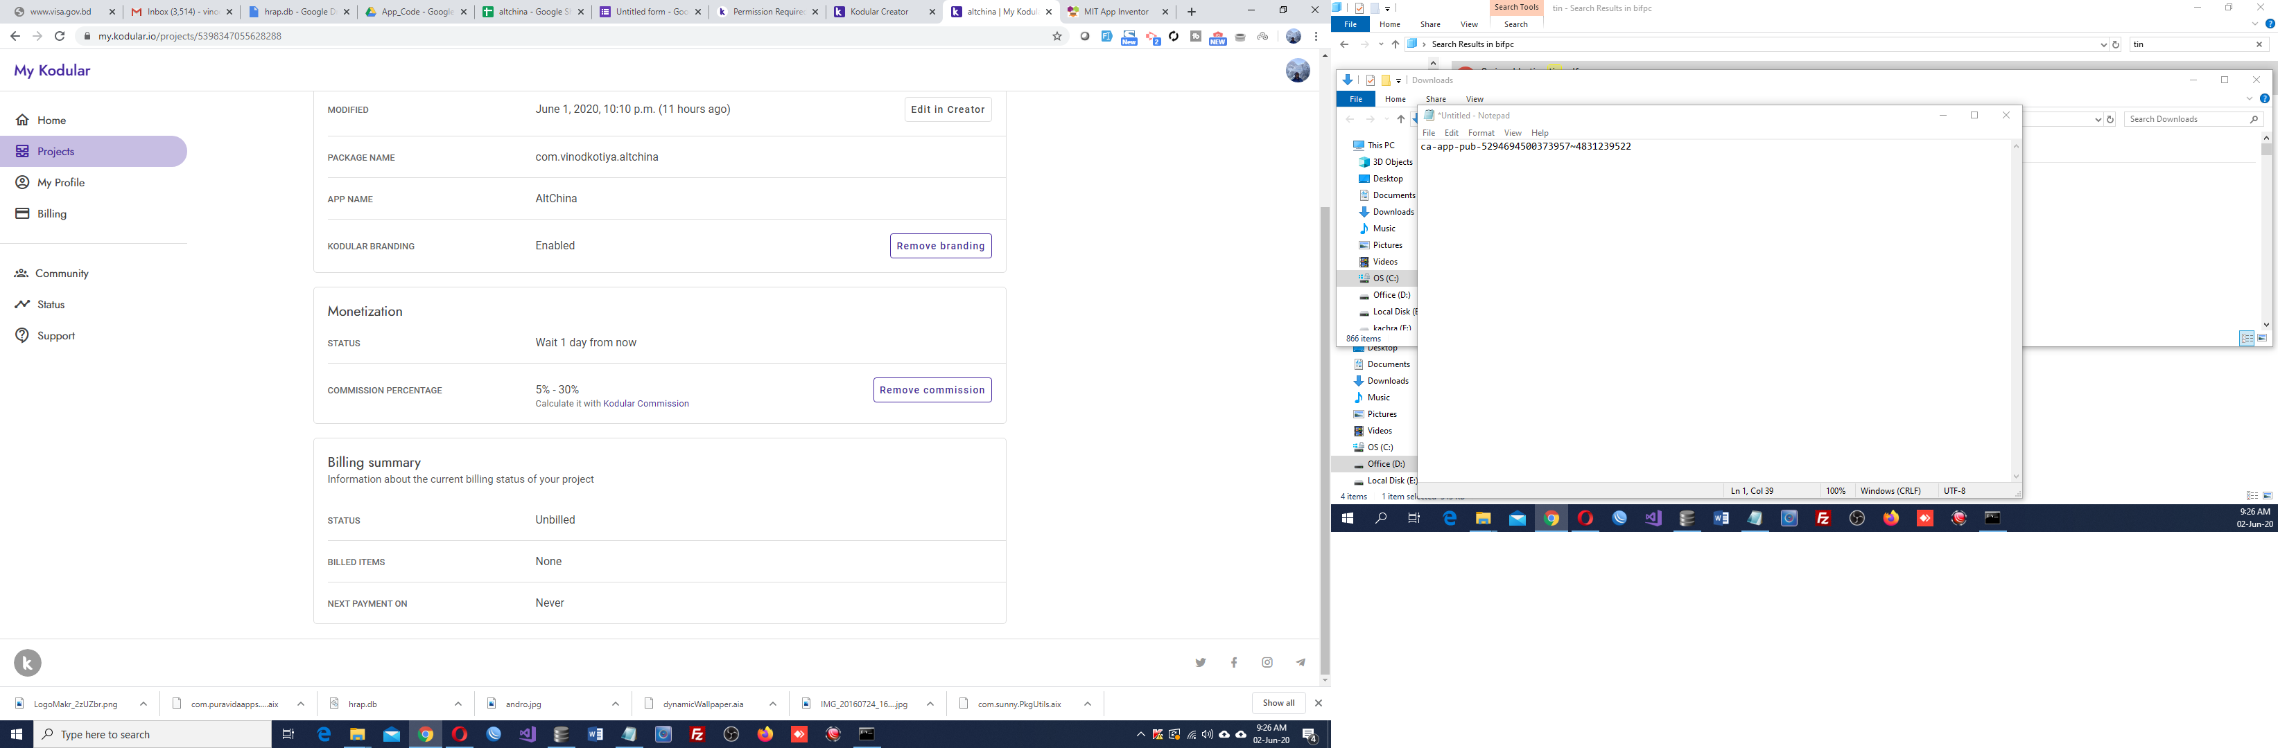Click the Remove branding button
The height and width of the screenshot is (748, 2278).
(x=940, y=247)
